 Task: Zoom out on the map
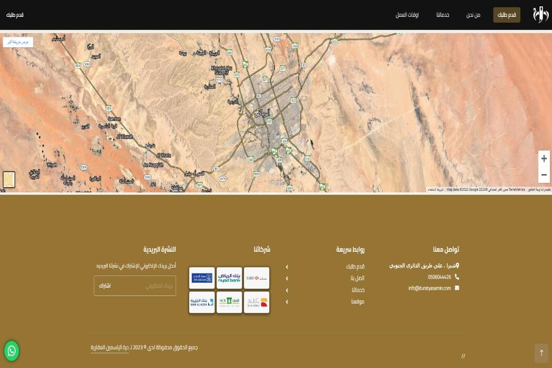point(544,175)
